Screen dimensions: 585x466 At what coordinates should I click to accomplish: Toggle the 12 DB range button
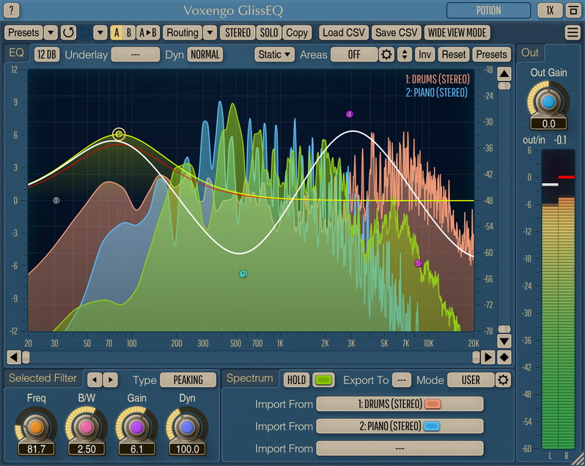pos(47,54)
